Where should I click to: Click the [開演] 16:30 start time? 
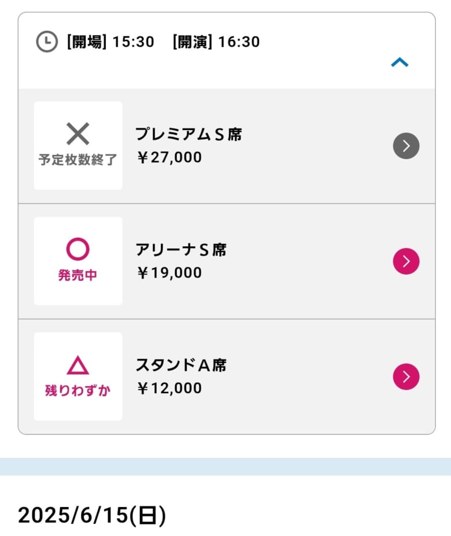click(216, 42)
